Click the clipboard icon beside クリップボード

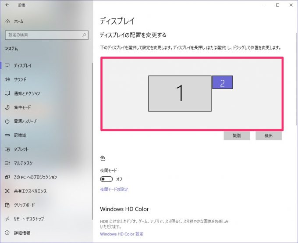[7, 205]
